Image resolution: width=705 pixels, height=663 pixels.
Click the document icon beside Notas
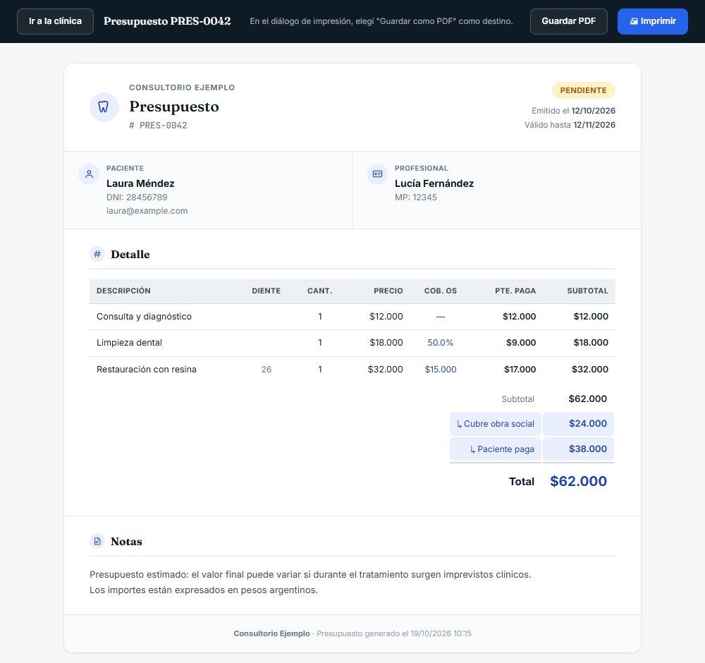97,541
